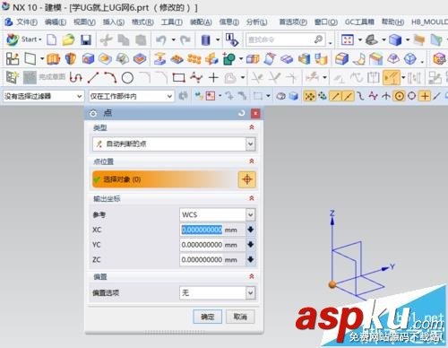Click the XC coordinate input field
448x348 pixels.
pyautogui.click(x=212, y=230)
